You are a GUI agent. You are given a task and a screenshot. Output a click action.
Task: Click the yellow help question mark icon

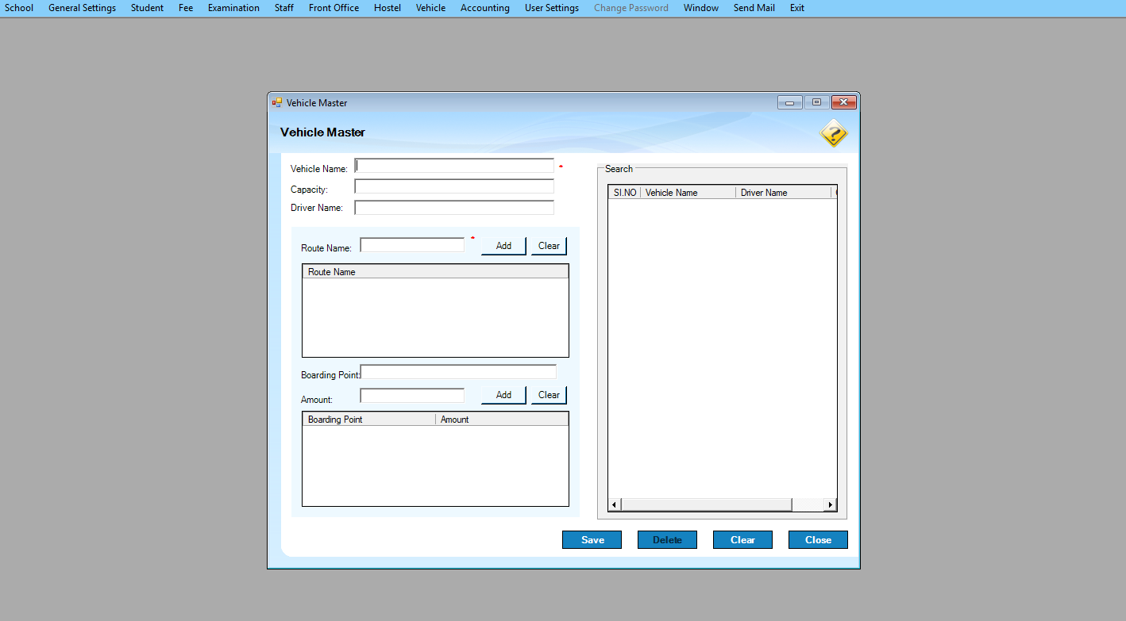point(833,133)
